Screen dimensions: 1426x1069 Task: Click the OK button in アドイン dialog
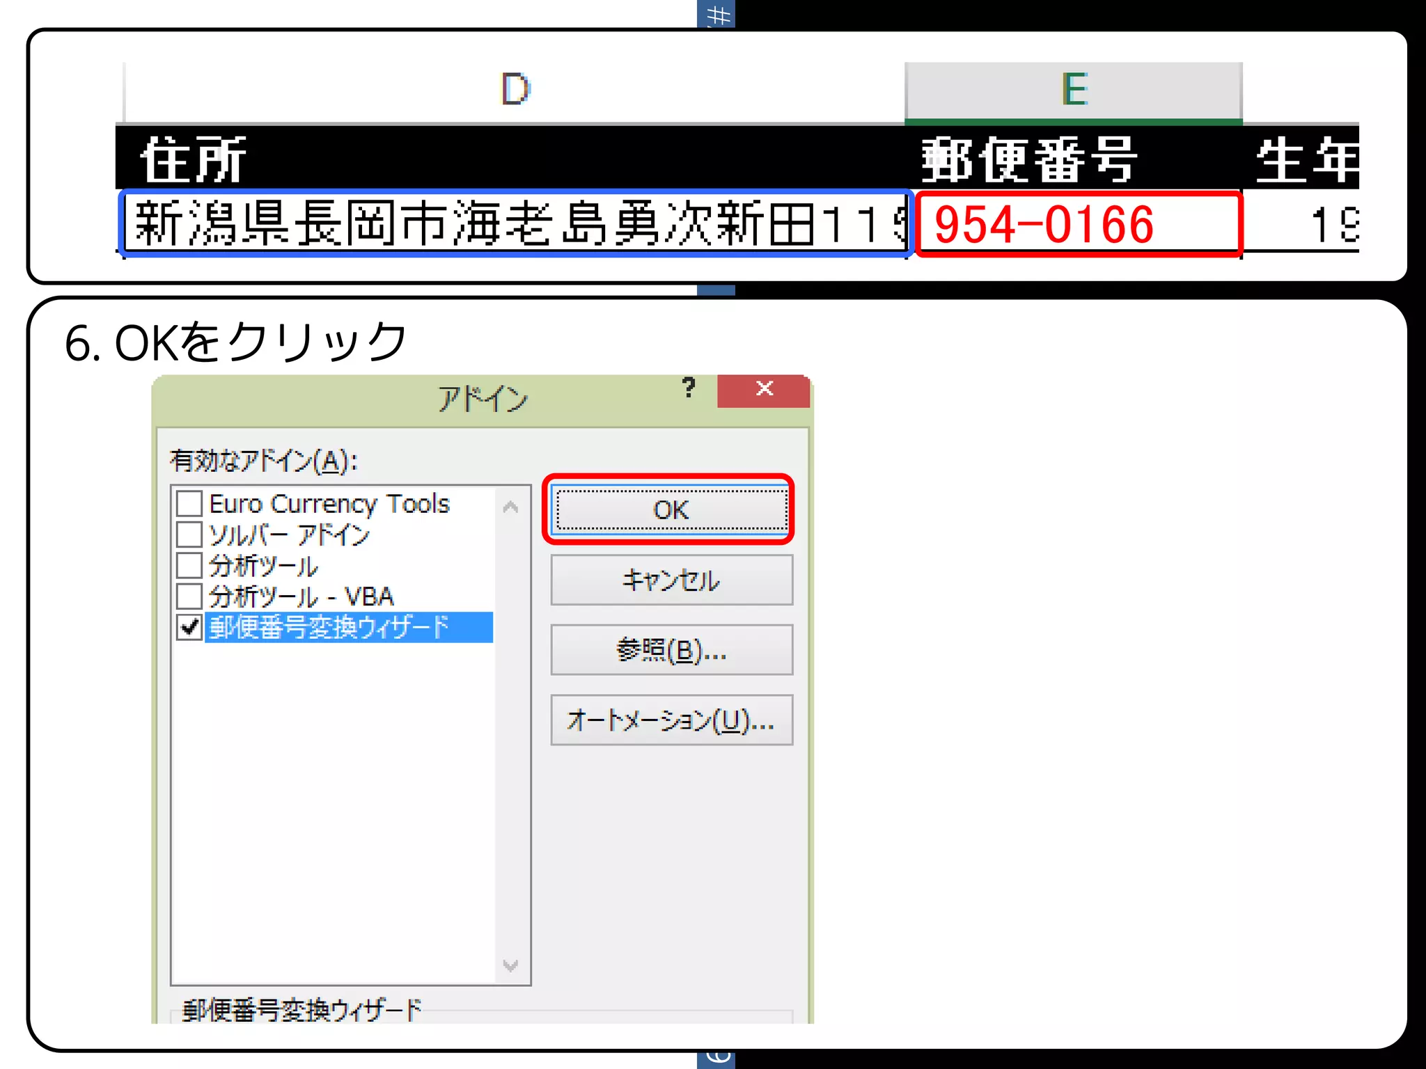tap(671, 510)
